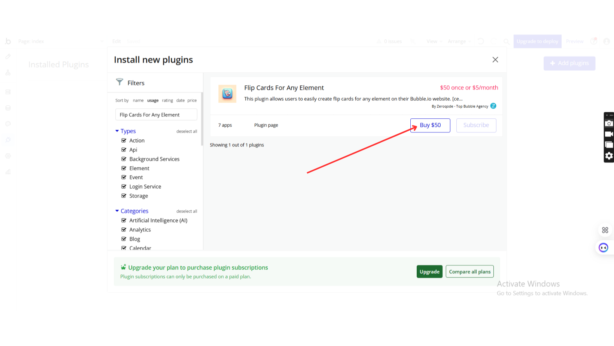Click the Flip Cards plugin thumbnail

(x=227, y=94)
